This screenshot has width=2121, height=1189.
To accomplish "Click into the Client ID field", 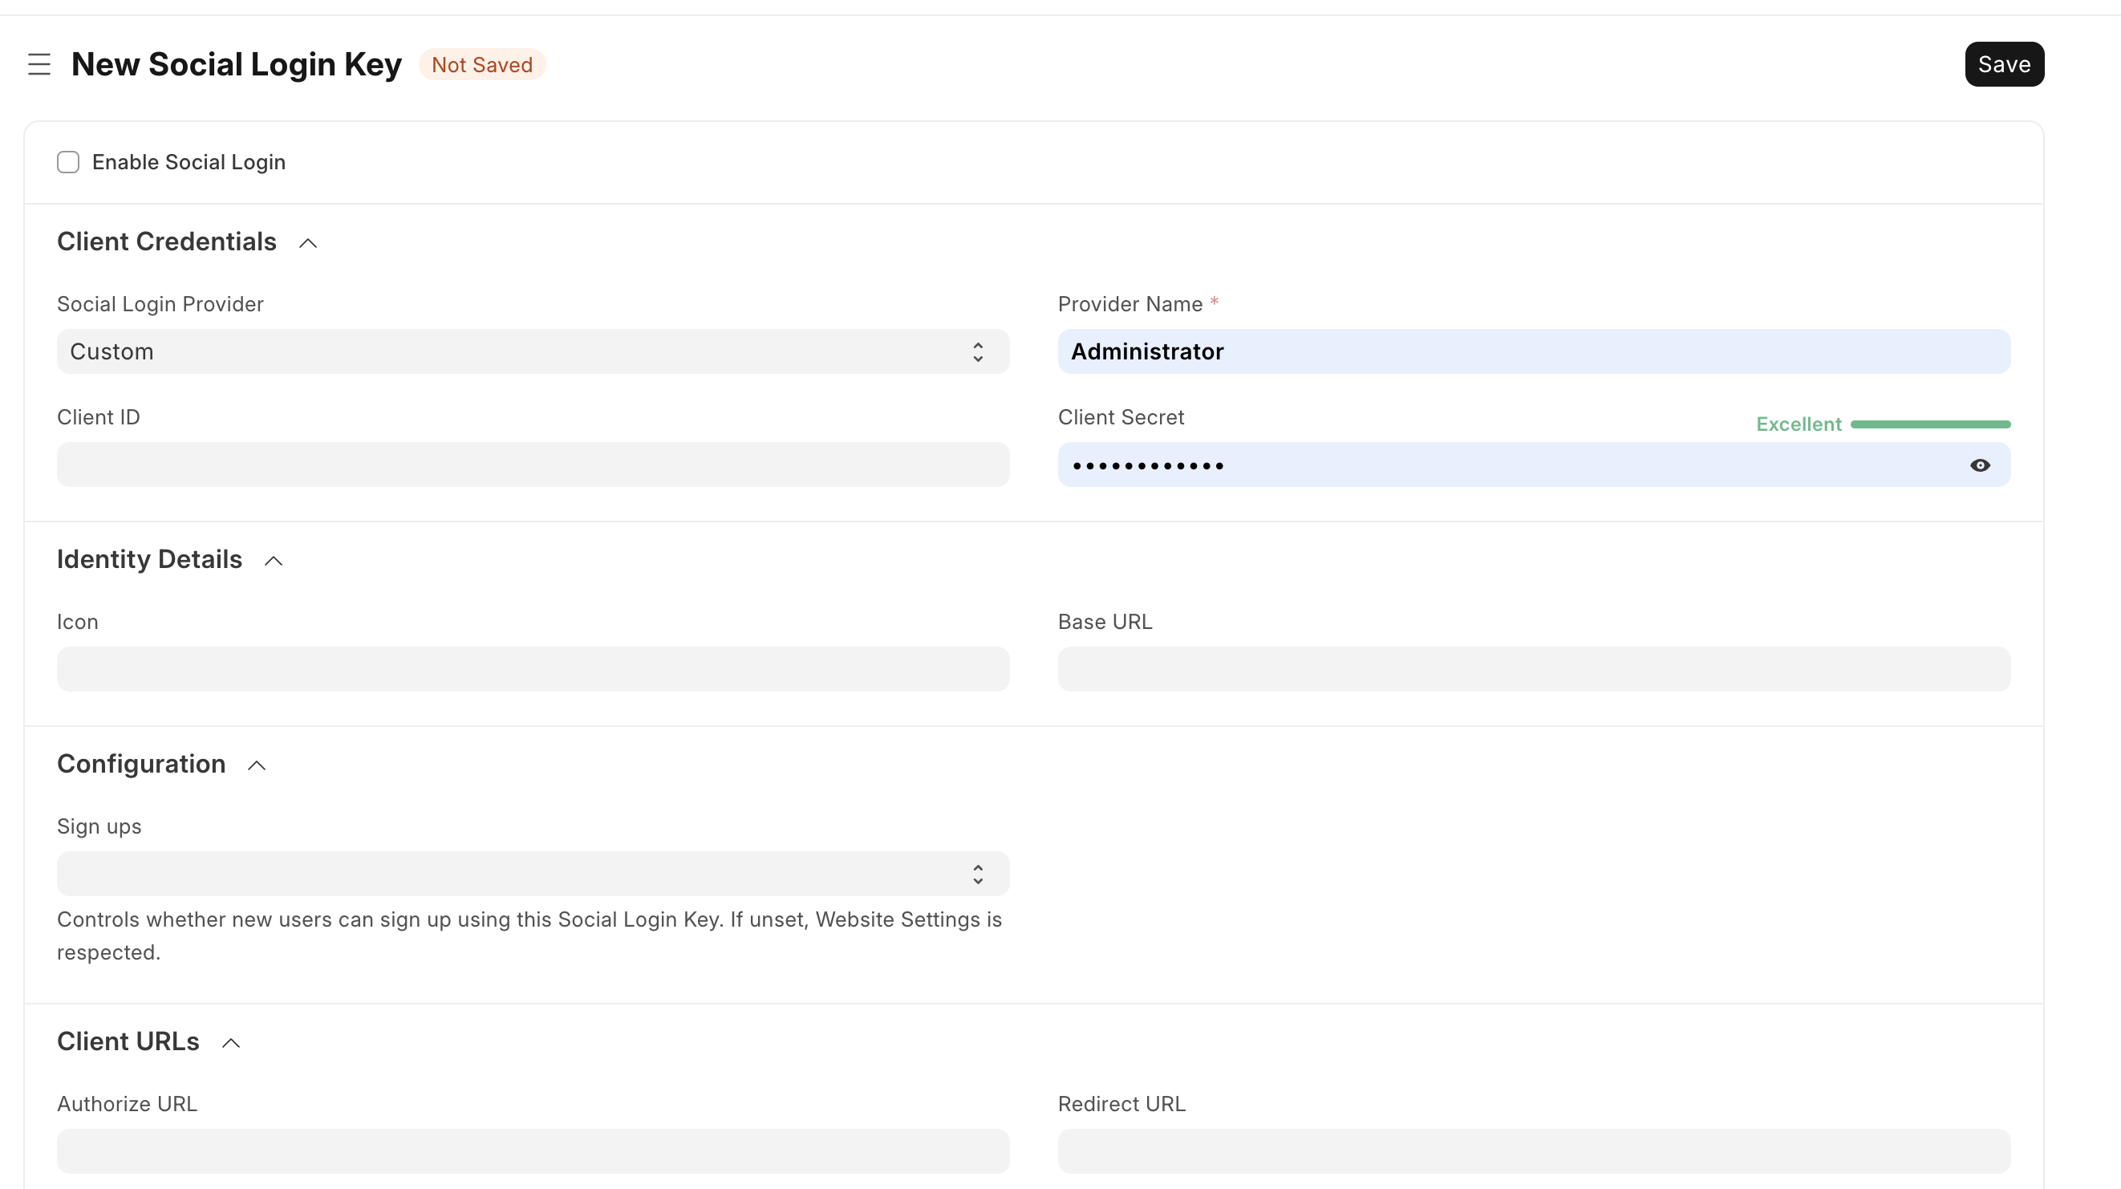I will (532, 465).
